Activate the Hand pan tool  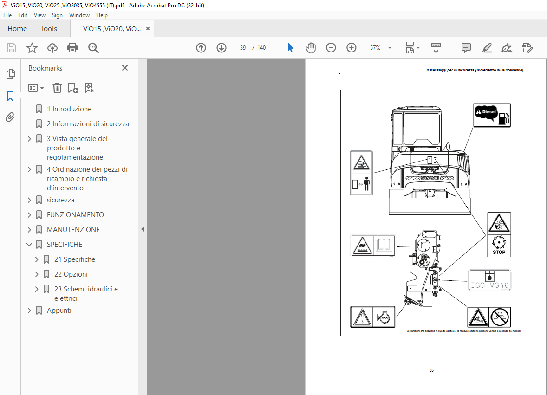pyautogui.click(x=311, y=48)
